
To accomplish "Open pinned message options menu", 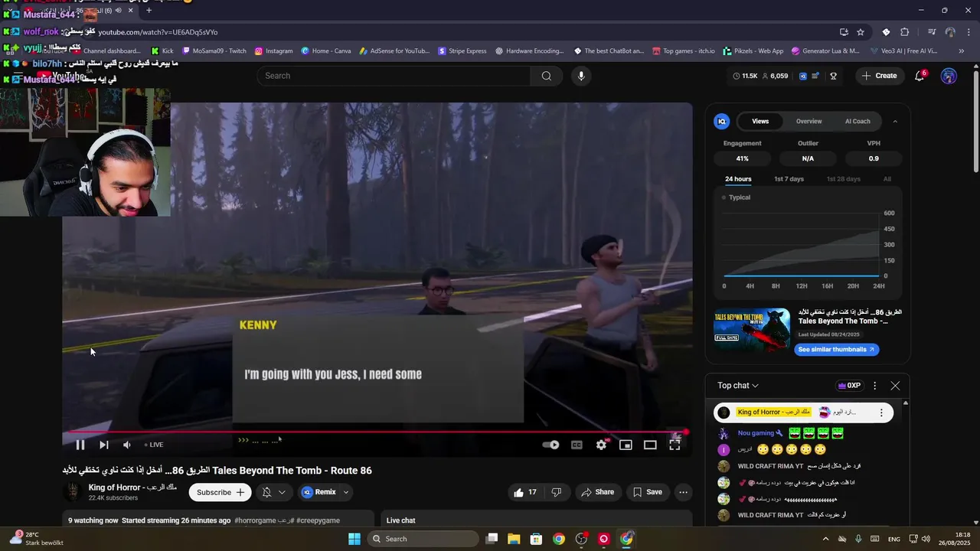I will (x=881, y=412).
